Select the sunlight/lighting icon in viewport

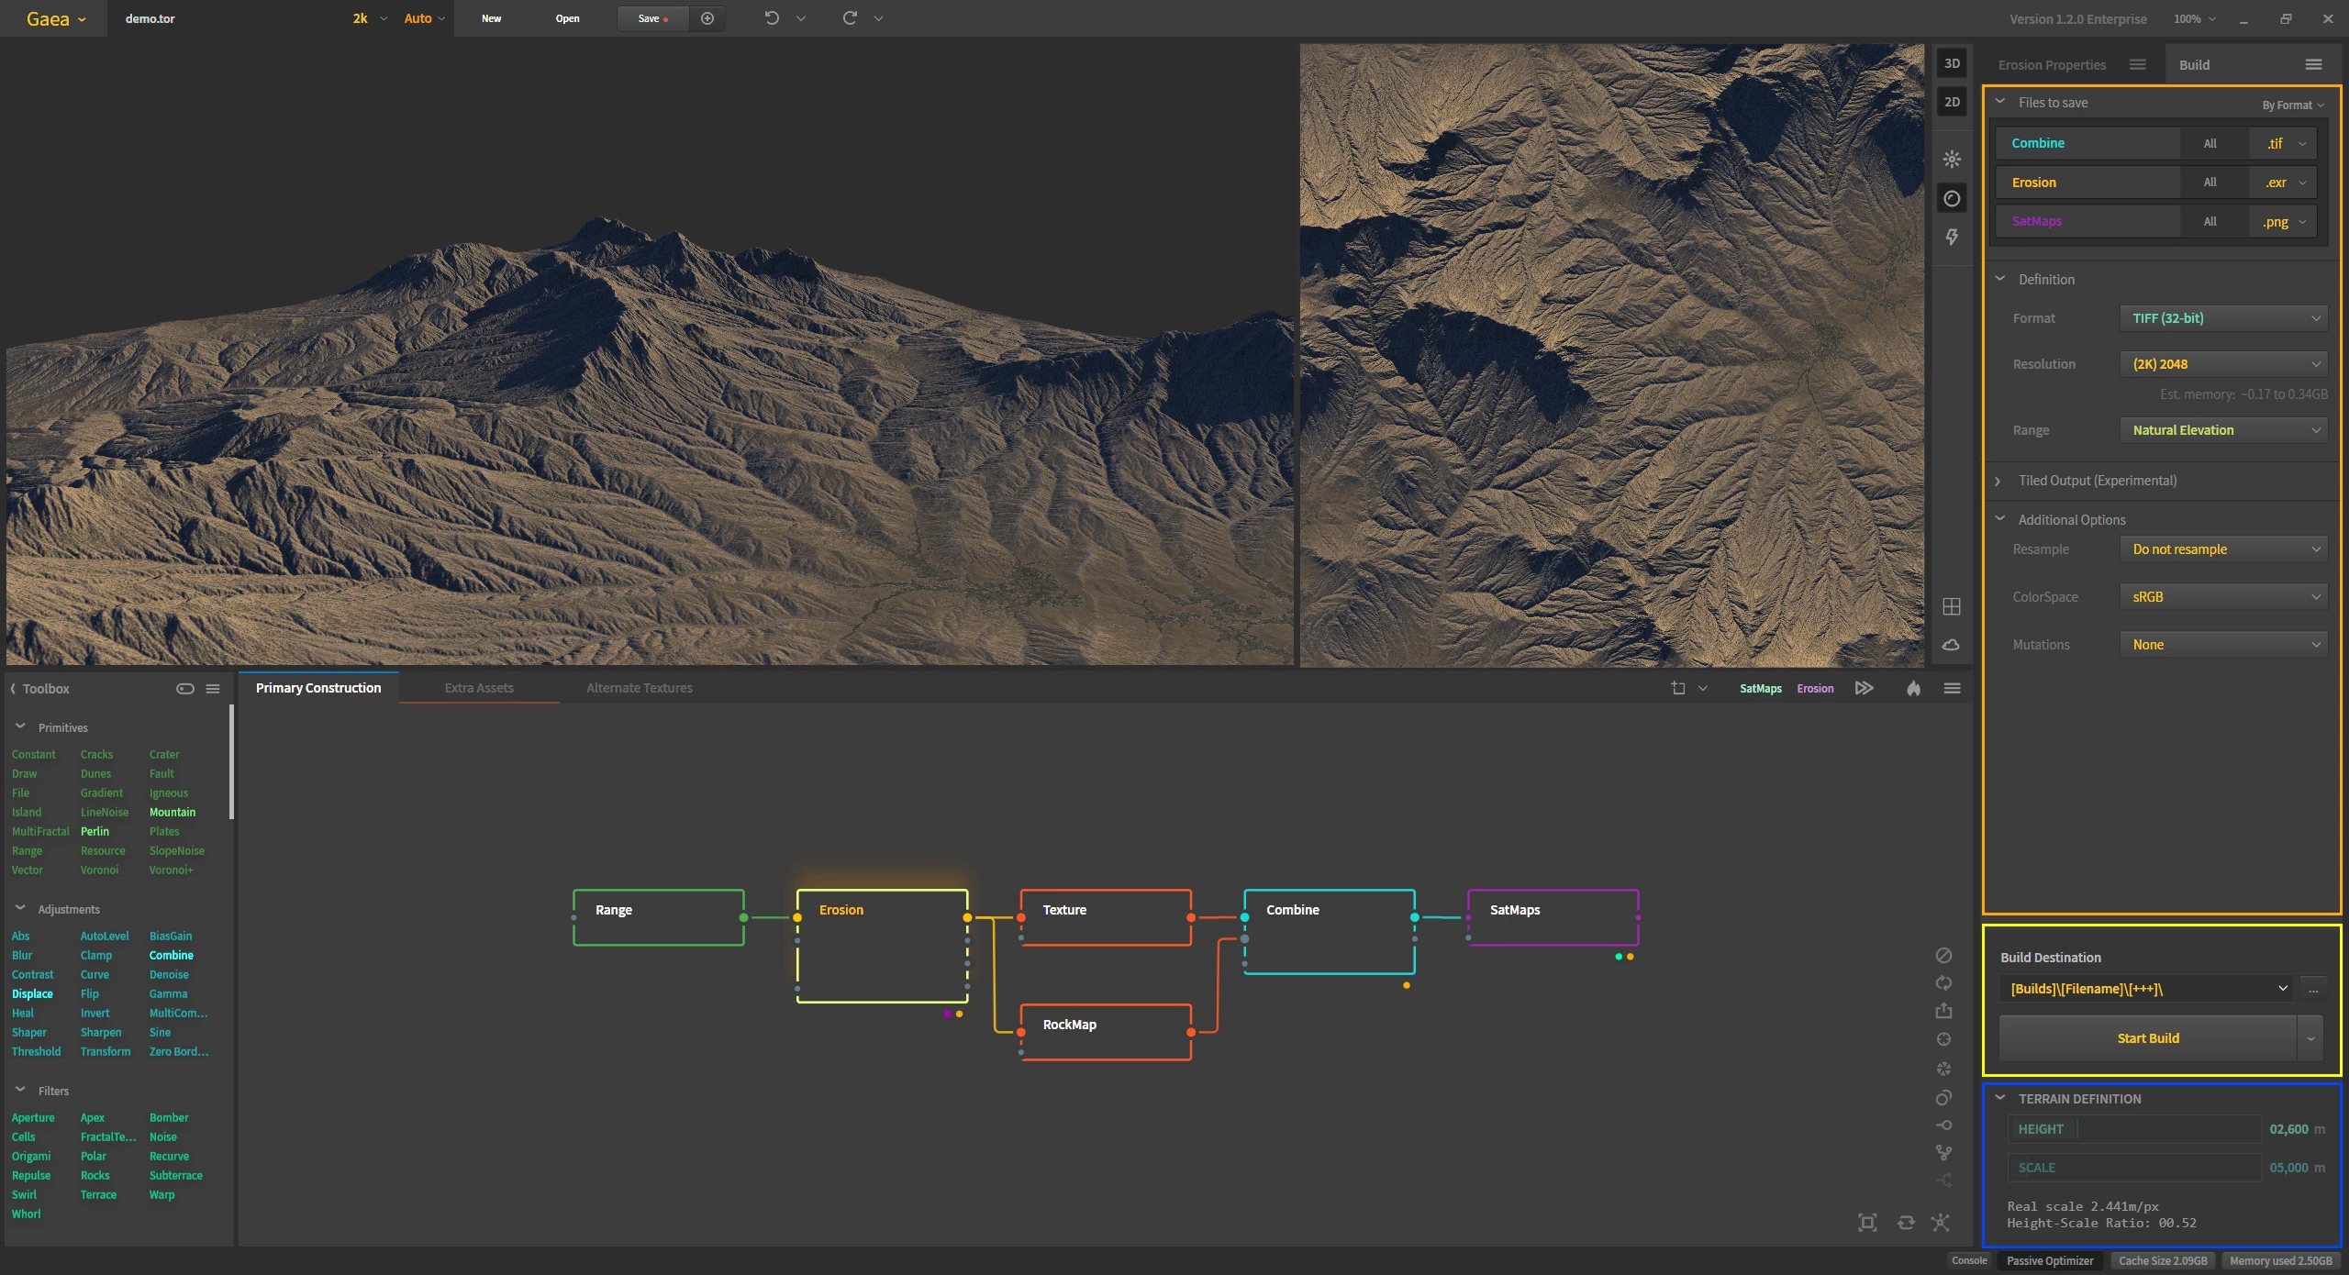[1950, 157]
